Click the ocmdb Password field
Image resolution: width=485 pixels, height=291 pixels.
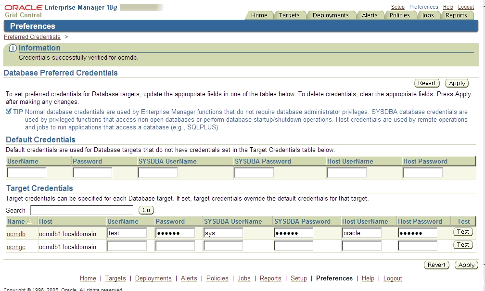(175, 233)
